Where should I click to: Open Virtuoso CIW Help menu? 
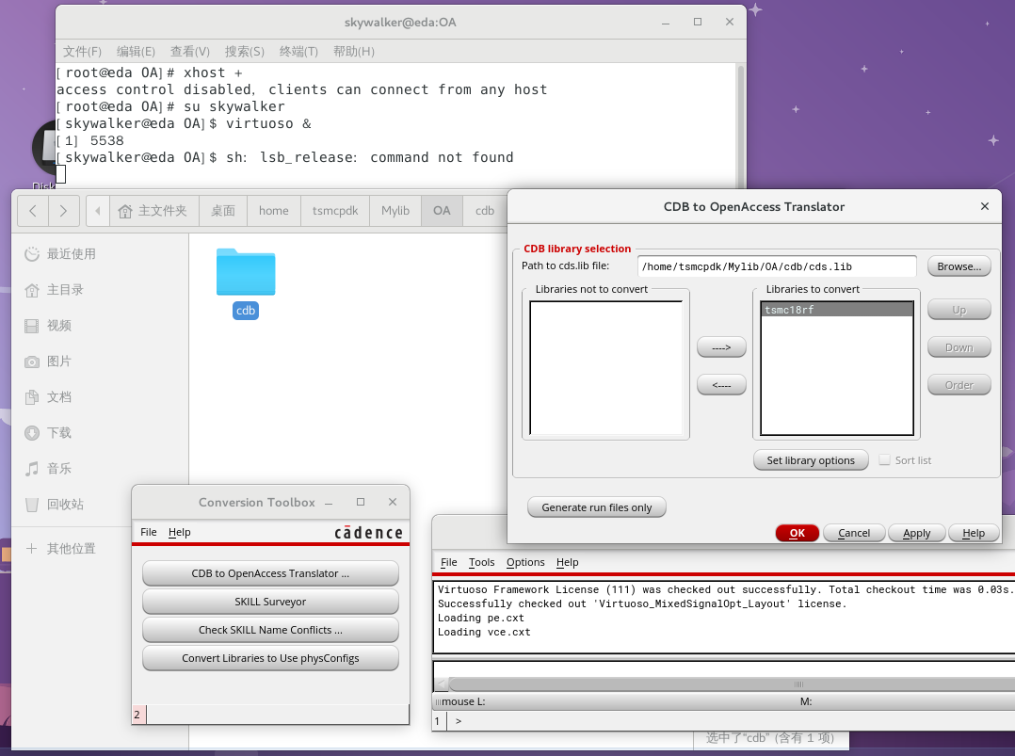click(x=567, y=562)
